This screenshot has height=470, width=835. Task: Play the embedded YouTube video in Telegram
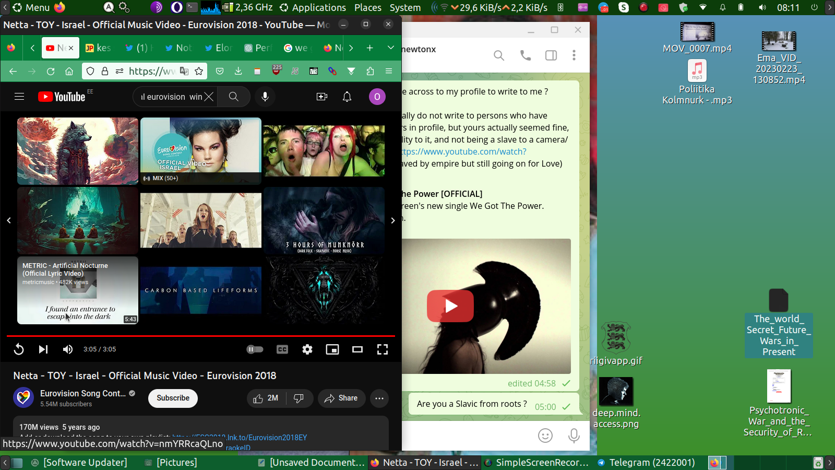point(450,306)
